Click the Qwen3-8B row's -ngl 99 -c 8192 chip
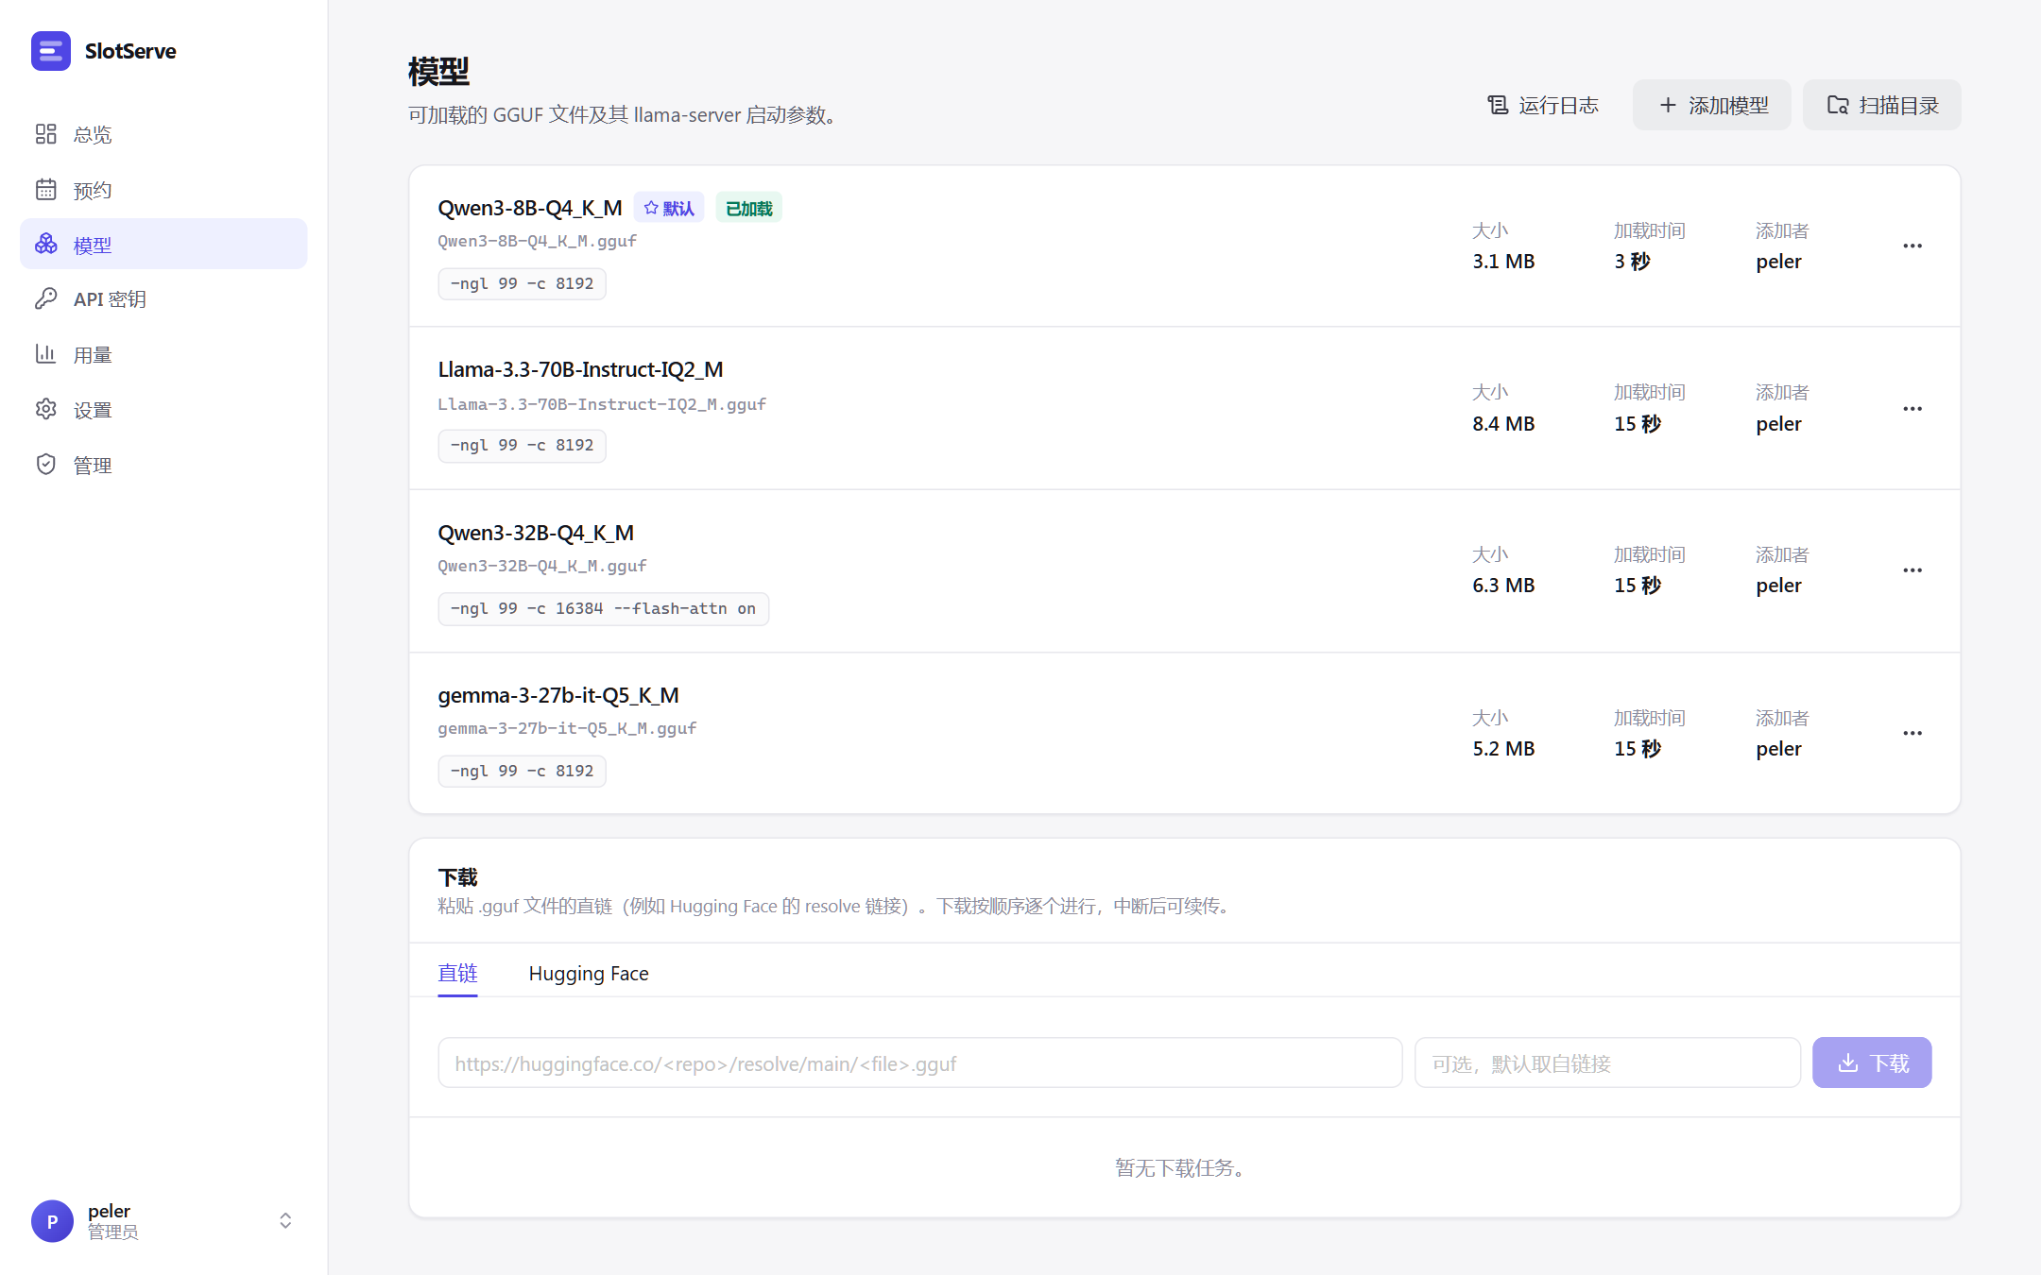2041x1275 pixels. [522, 284]
